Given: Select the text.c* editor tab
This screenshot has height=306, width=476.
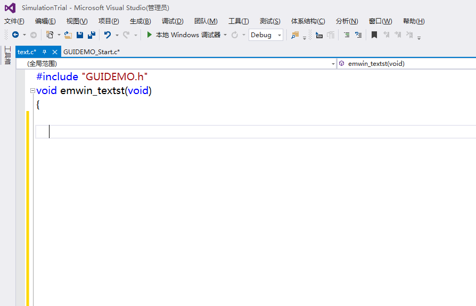Looking at the screenshot, I should [27, 52].
